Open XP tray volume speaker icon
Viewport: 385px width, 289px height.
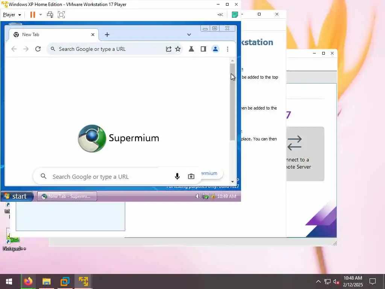point(198,196)
